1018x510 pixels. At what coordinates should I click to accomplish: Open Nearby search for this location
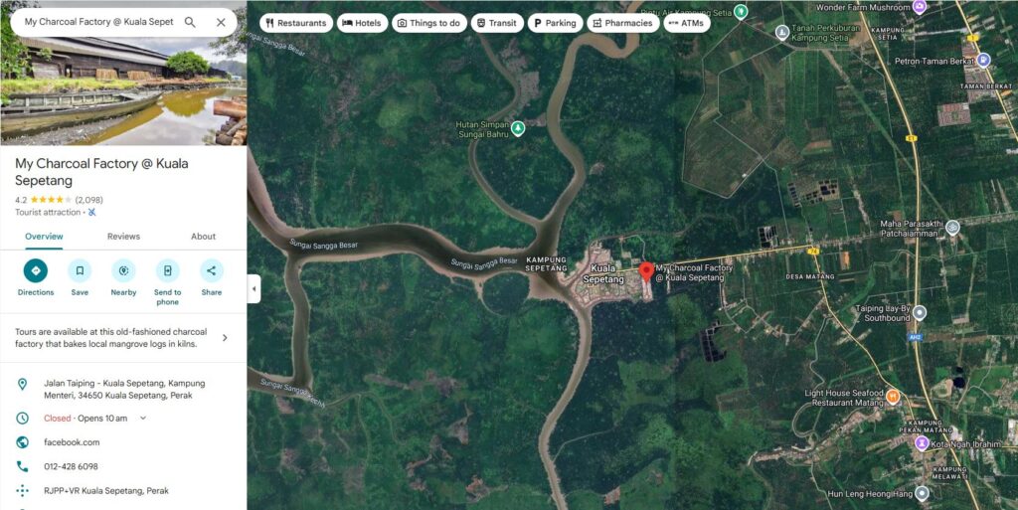[123, 270]
